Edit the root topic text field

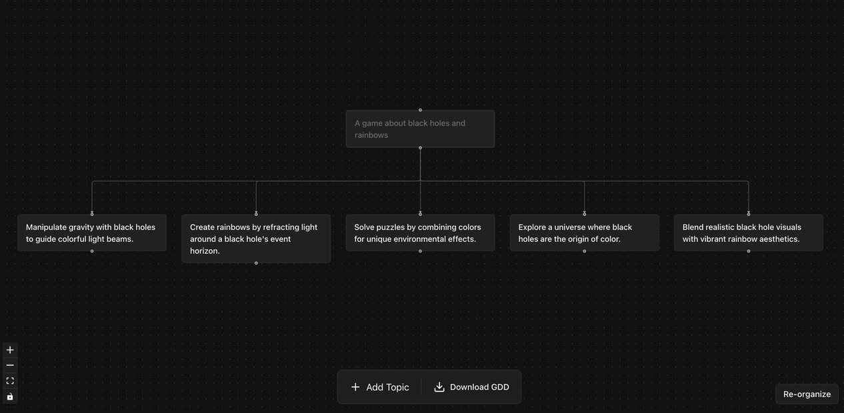click(x=420, y=129)
